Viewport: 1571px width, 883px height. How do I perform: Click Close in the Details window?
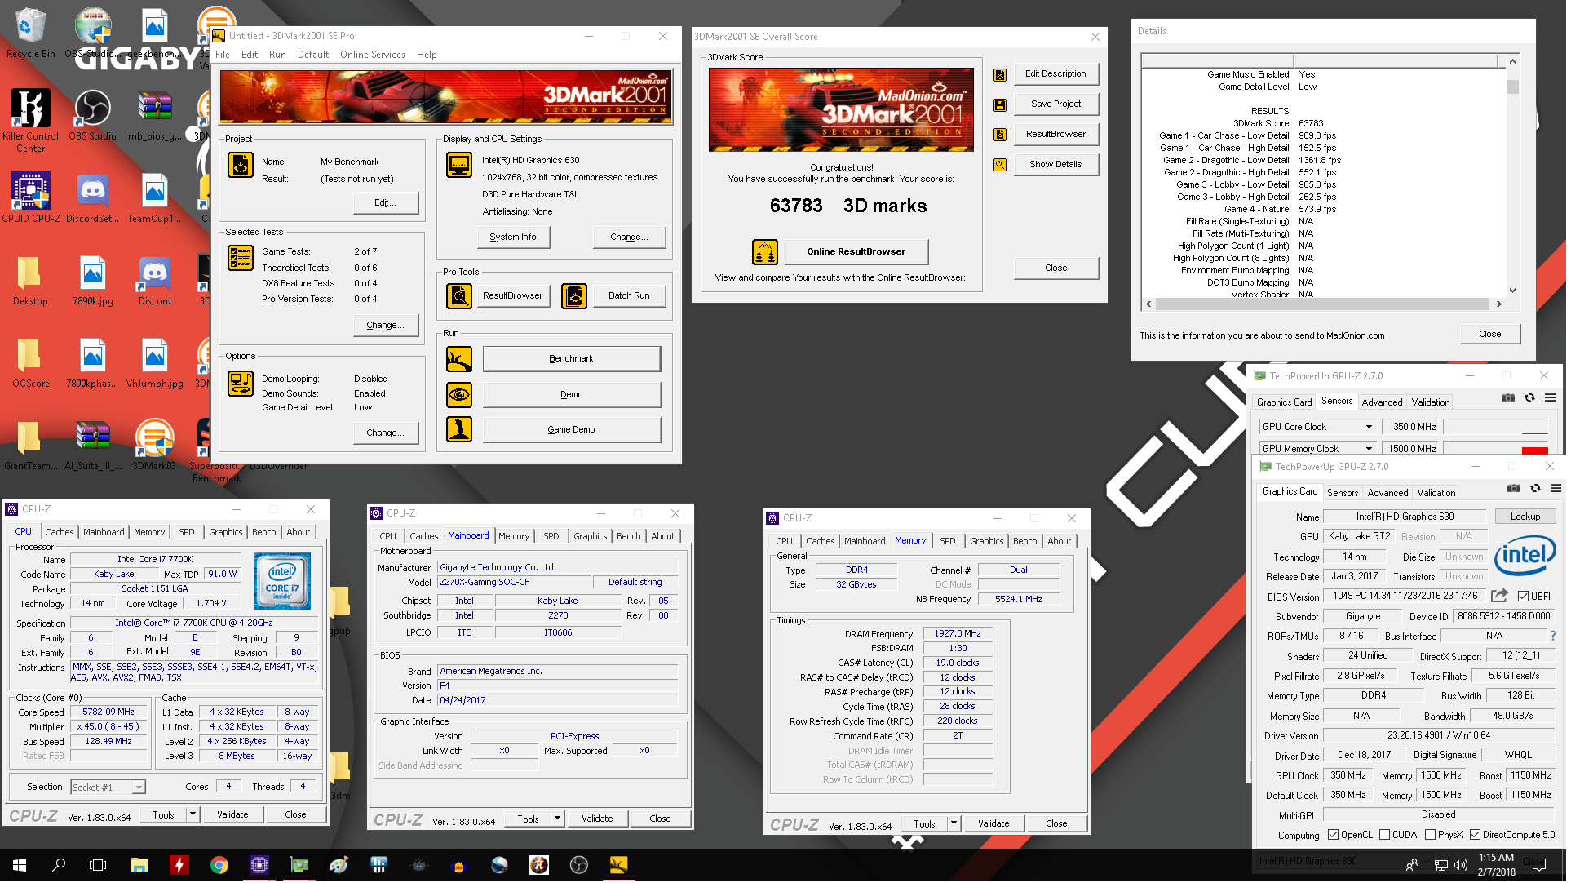click(1494, 335)
